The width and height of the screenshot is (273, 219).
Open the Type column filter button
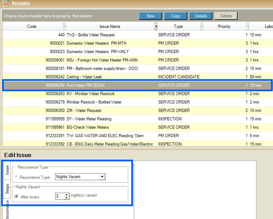pos(202,26)
